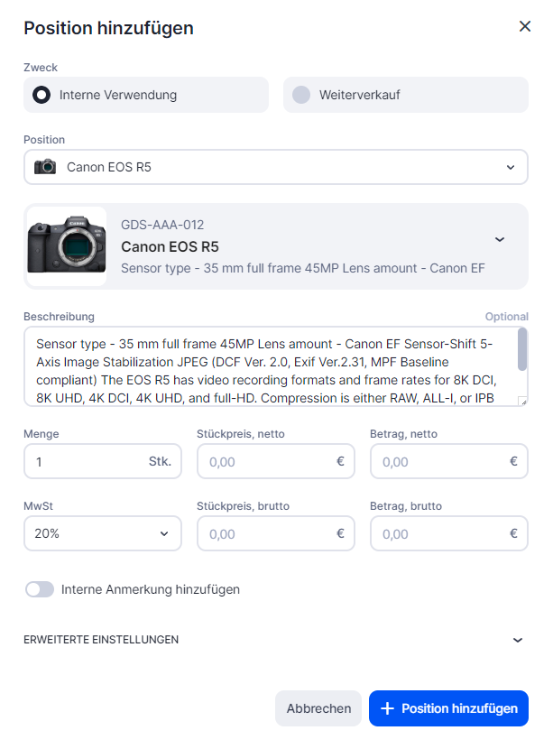Select Interne Verwendung radio option
The image size is (553, 749).
(x=41, y=95)
